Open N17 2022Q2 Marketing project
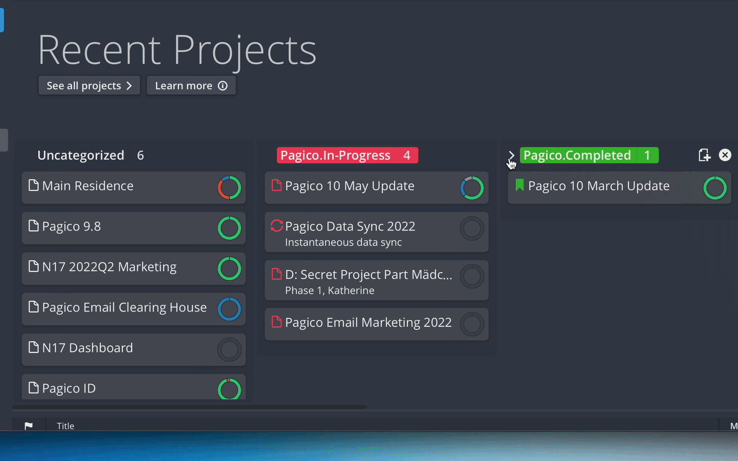This screenshot has height=461, width=738. (x=134, y=269)
